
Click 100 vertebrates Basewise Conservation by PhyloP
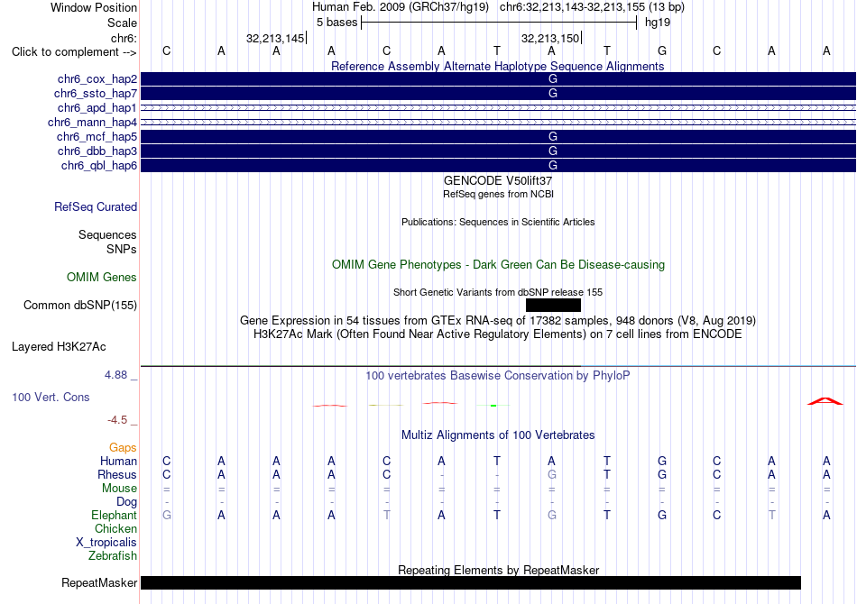tap(497, 376)
